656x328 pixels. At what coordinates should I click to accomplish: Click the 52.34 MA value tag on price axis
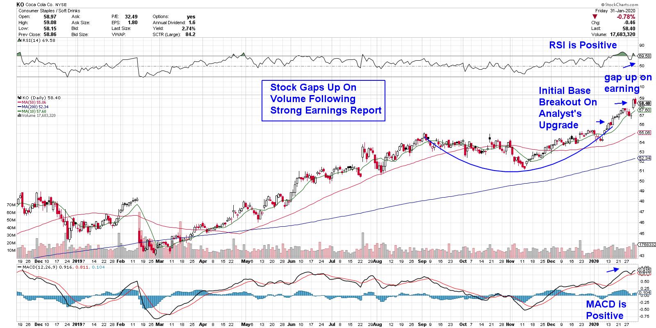645,158
